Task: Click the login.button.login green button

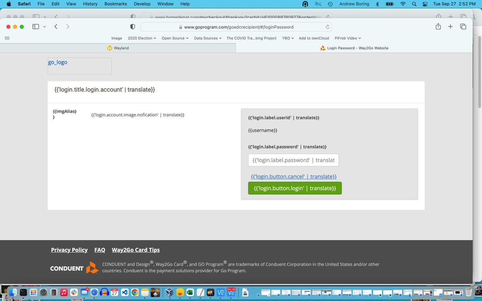Action: [x=295, y=188]
